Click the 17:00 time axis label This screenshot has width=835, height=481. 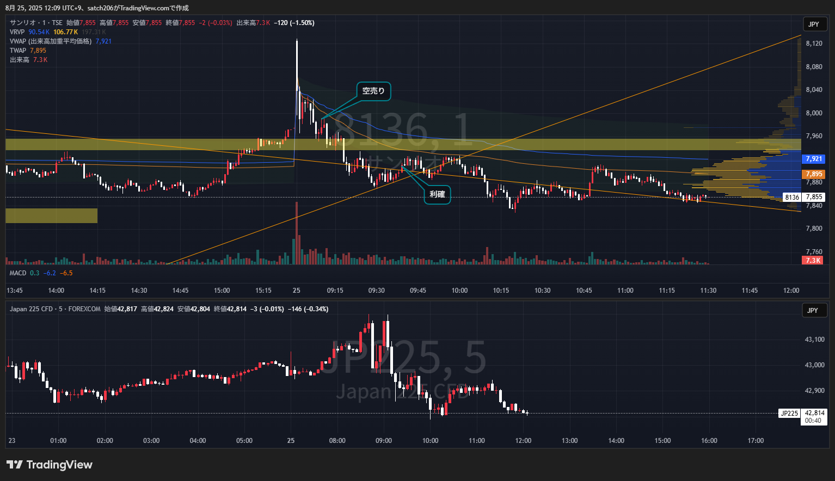click(x=756, y=441)
